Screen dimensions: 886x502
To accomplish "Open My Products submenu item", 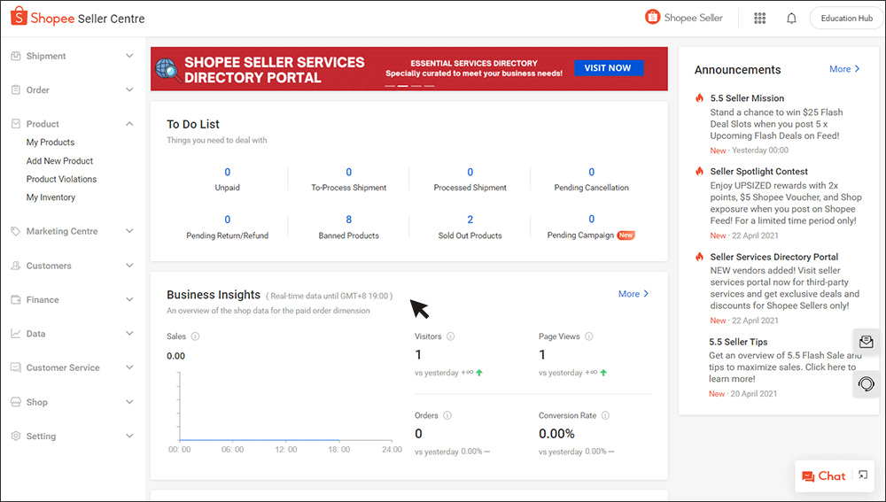I will pos(51,143).
